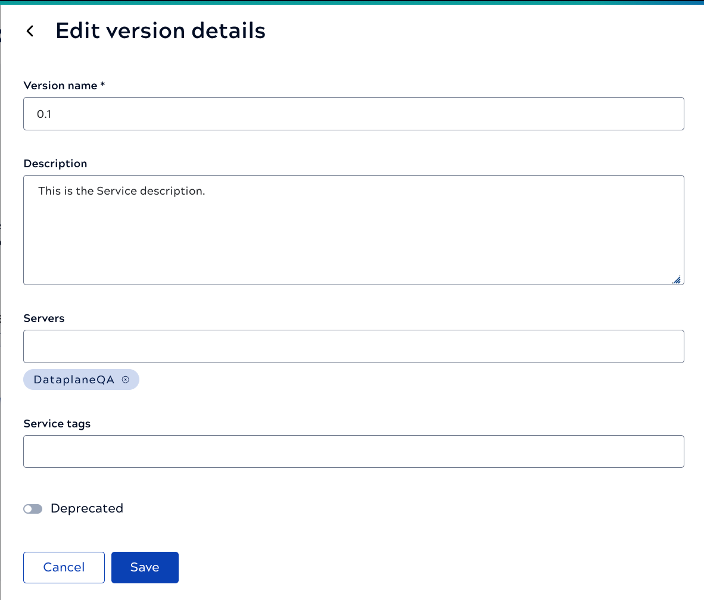Click the Version name input showing 0.1
The height and width of the screenshot is (600, 704).
[x=353, y=113]
